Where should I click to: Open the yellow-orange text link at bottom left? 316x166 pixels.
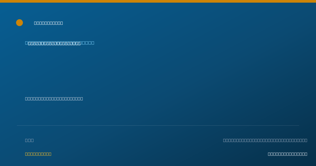[38, 154]
